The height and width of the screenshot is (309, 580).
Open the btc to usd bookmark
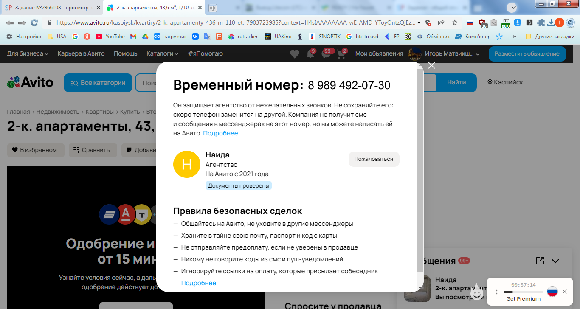tap(362, 37)
